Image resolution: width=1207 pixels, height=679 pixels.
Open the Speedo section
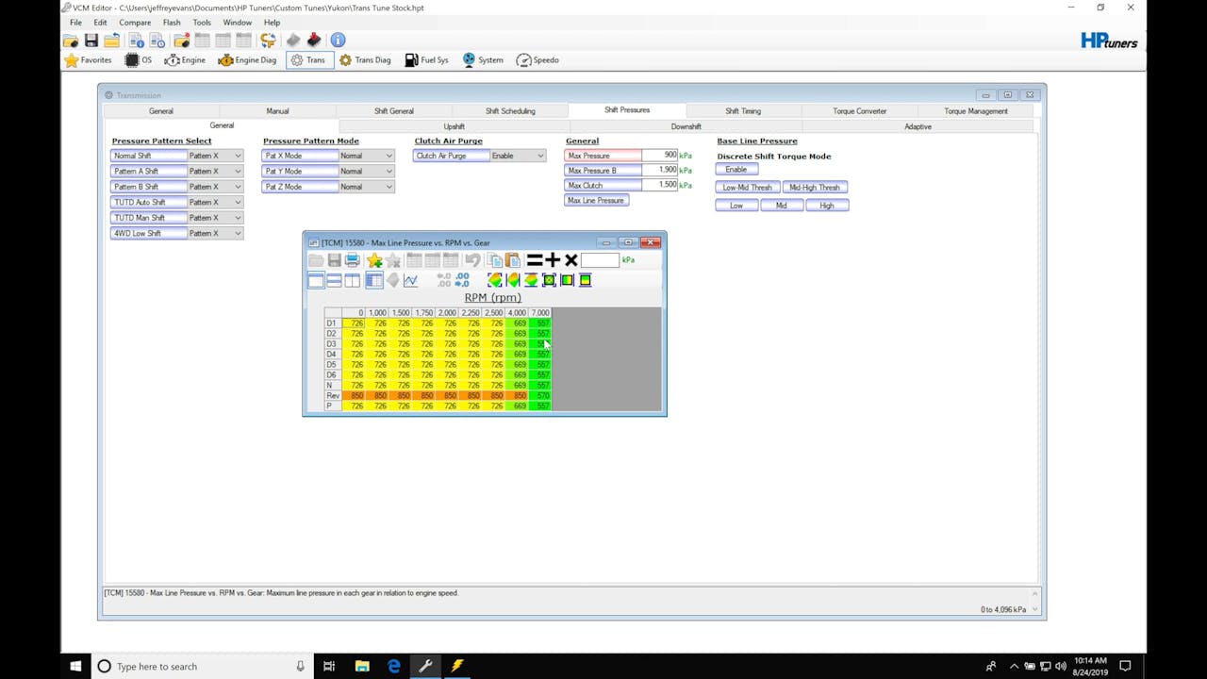537,59
